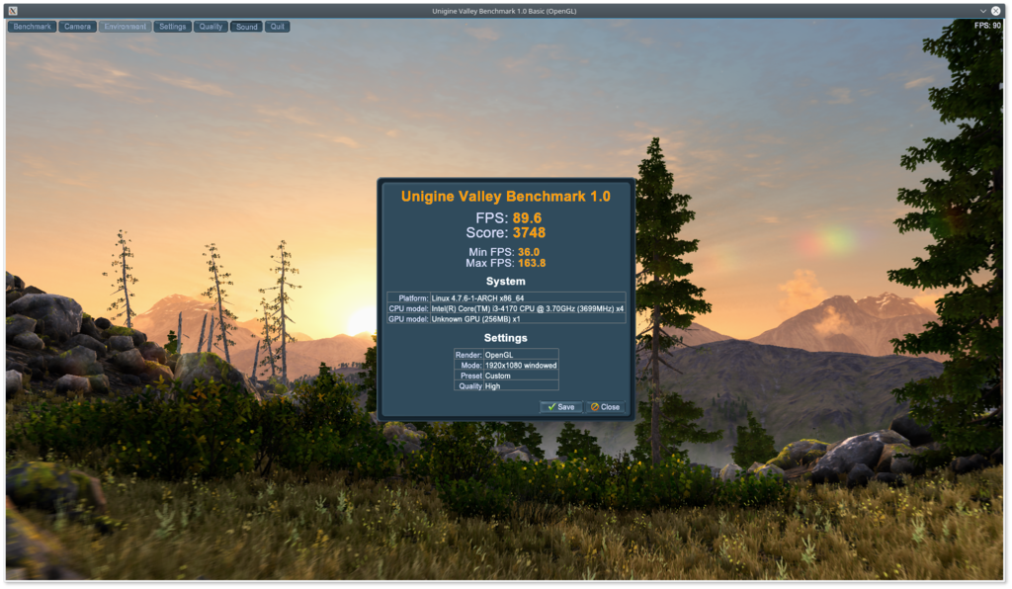Select the Quality value High
Viewport: 1012px width, 589px height.
(x=492, y=386)
